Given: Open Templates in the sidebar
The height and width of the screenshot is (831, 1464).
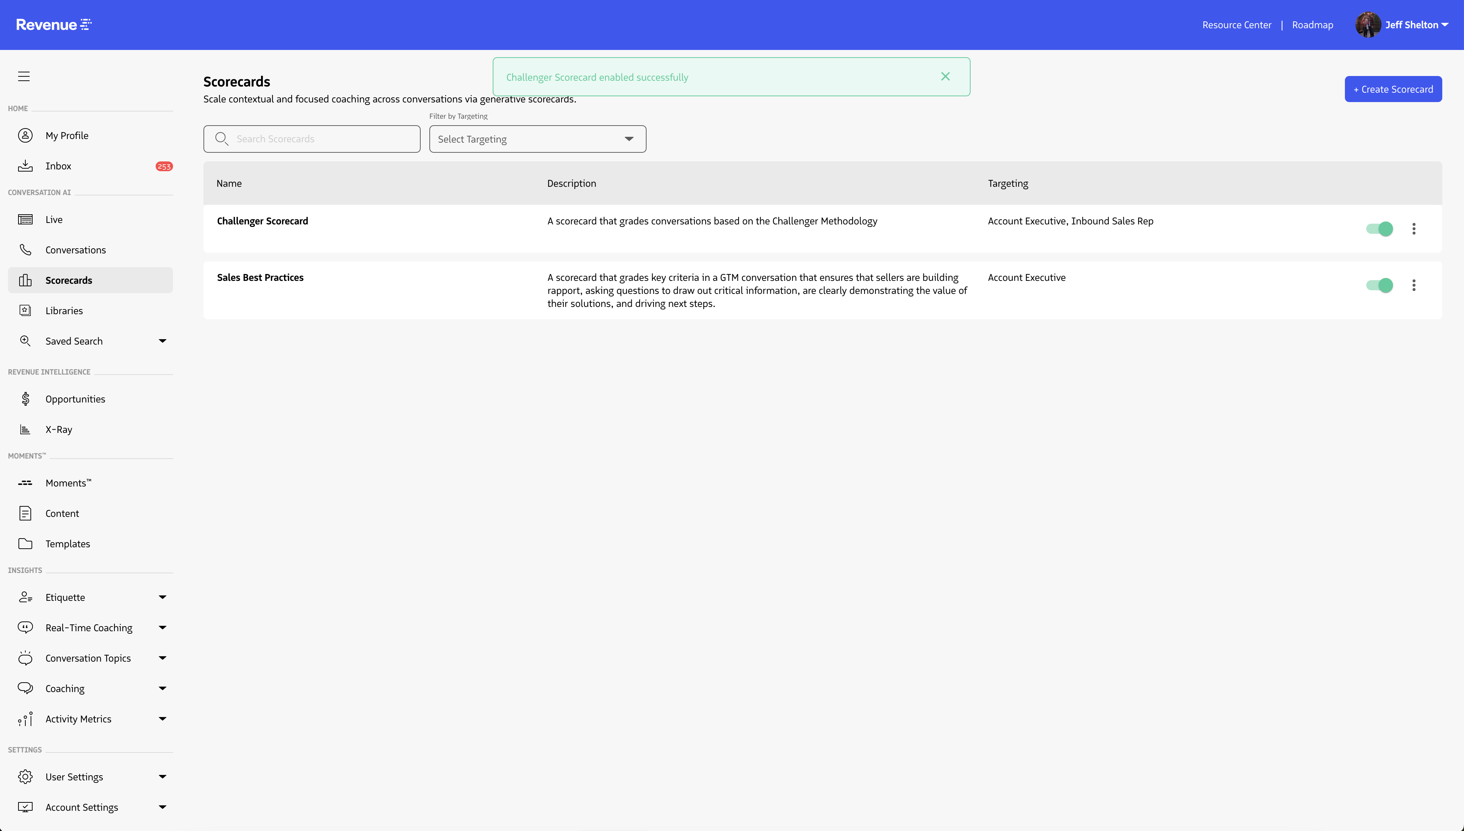Looking at the screenshot, I should [90, 543].
